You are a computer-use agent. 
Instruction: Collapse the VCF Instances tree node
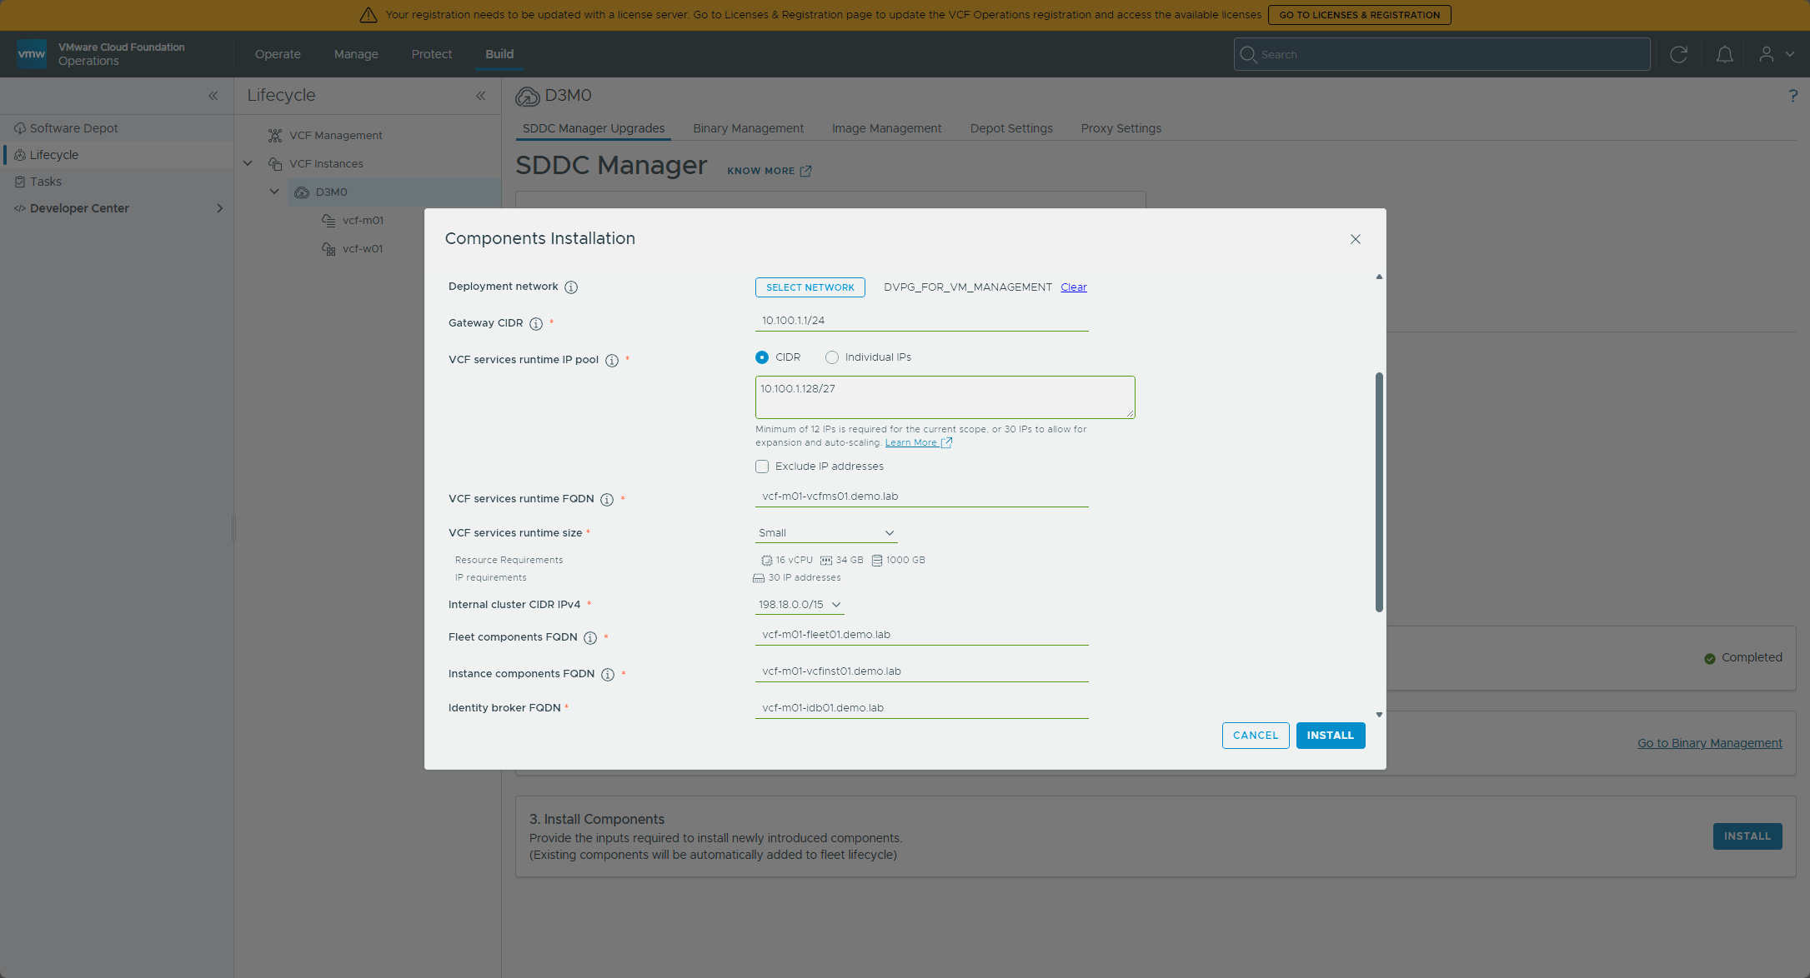(x=248, y=163)
